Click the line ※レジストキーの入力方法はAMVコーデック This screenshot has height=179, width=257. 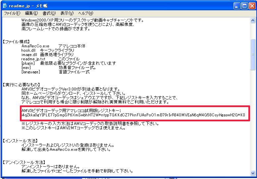pos(90,124)
